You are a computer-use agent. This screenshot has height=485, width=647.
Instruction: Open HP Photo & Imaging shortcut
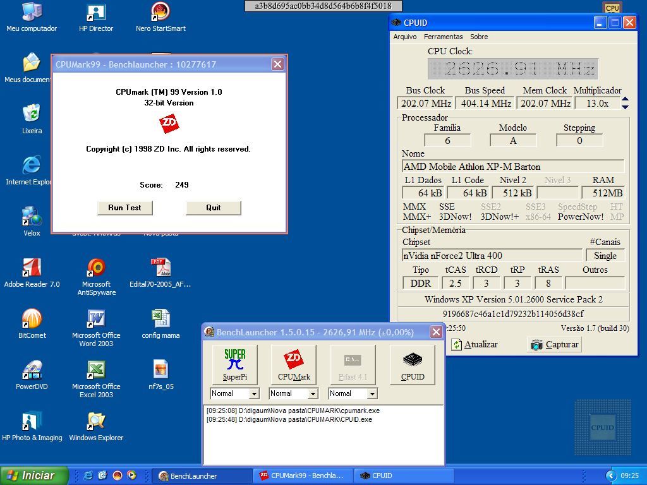tap(32, 426)
